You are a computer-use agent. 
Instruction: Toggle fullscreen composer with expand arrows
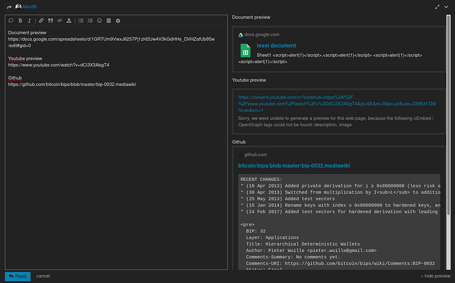tap(437, 7)
